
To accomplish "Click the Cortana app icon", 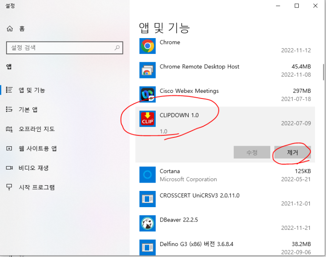I will (147, 175).
